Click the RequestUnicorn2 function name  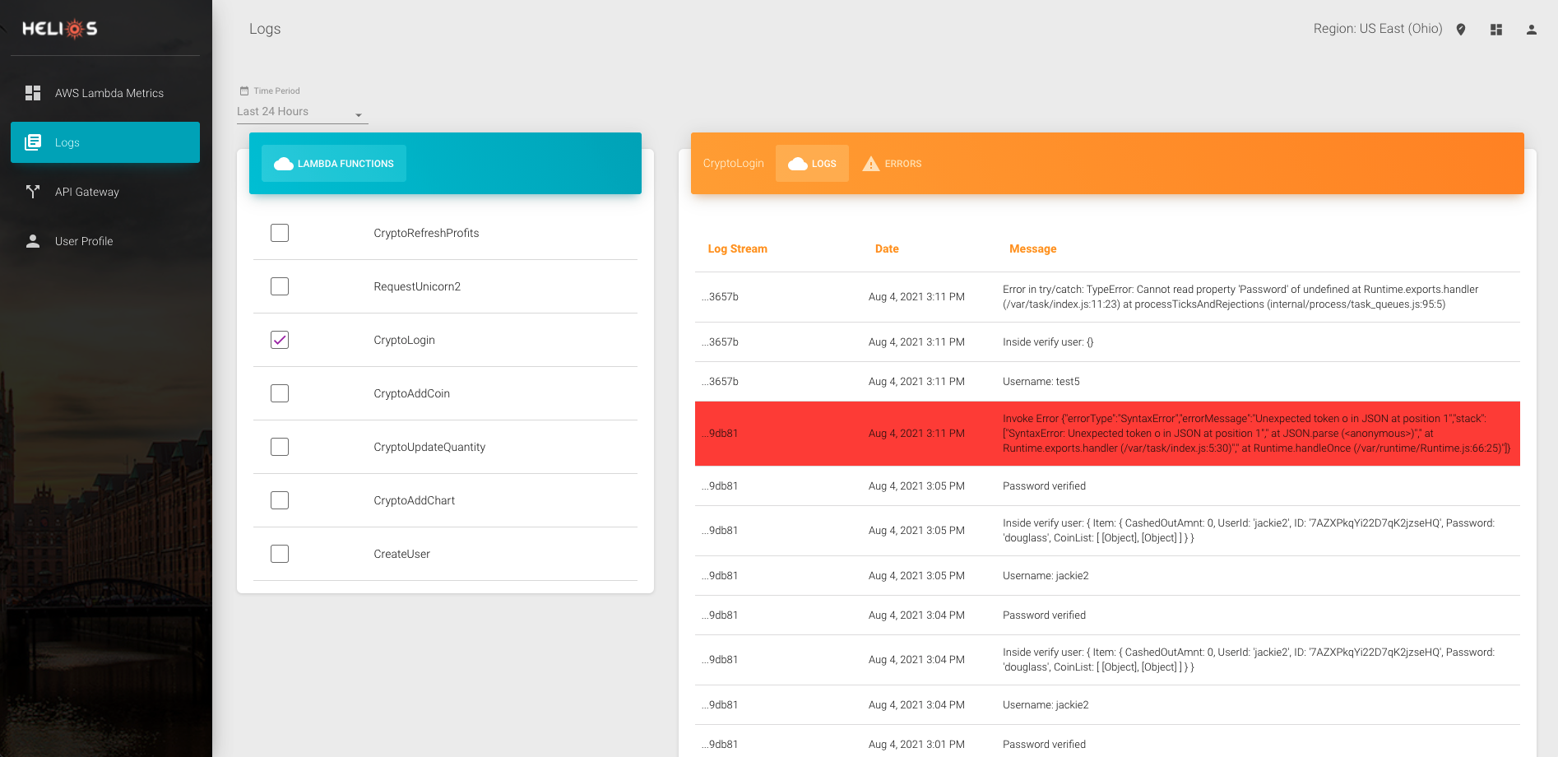(x=417, y=286)
